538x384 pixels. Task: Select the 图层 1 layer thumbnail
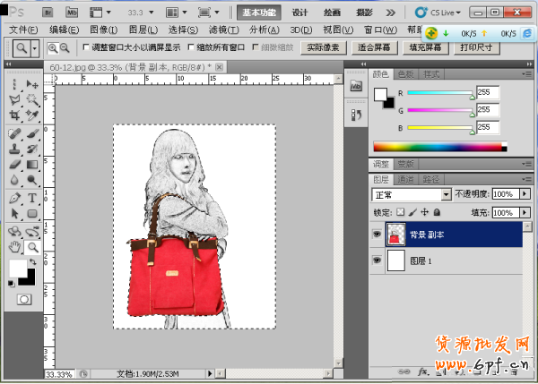(x=395, y=260)
